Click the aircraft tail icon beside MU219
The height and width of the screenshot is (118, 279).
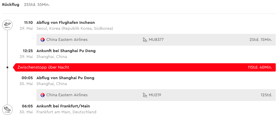[x=145, y=95]
